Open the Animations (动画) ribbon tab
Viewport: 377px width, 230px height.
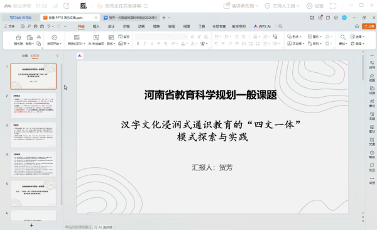tap(141, 26)
